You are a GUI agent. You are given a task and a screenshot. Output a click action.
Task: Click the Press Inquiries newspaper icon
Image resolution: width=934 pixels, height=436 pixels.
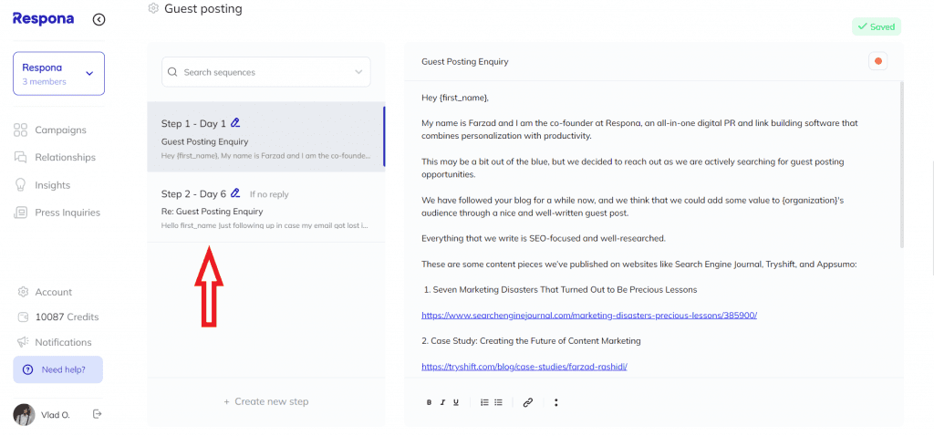coord(20,213)
